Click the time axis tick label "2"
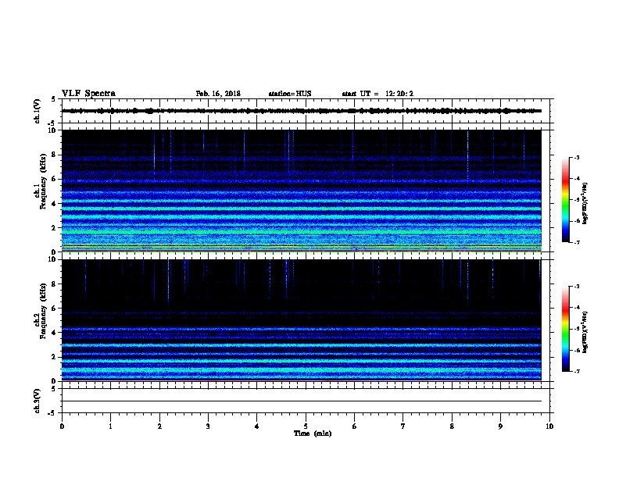The width and height of the screenshot is (619, 478). coord(159,426)
